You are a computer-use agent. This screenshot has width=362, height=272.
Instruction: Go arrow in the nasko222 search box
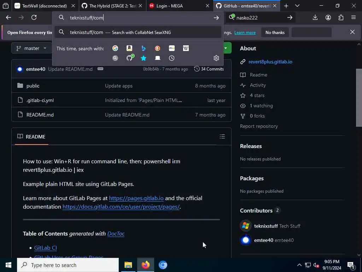290,18
